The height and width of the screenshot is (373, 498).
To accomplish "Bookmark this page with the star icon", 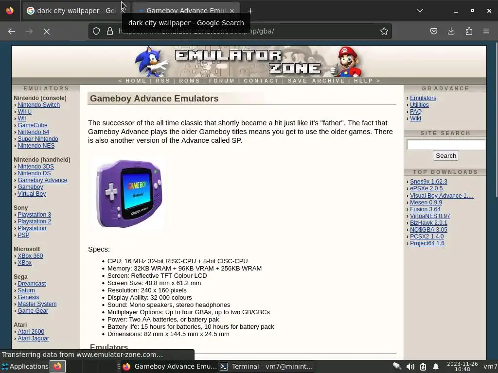I will tap(384, 31).
